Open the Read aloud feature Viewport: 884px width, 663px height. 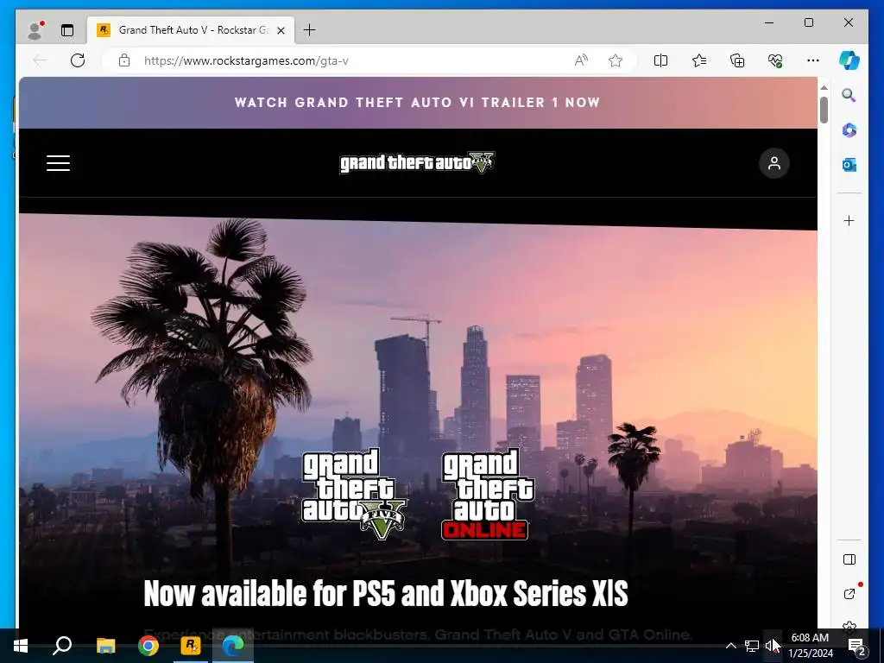[581, 60]
